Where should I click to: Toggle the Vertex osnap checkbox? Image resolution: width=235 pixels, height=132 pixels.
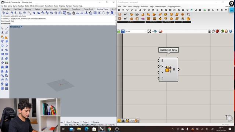(73, 122)
